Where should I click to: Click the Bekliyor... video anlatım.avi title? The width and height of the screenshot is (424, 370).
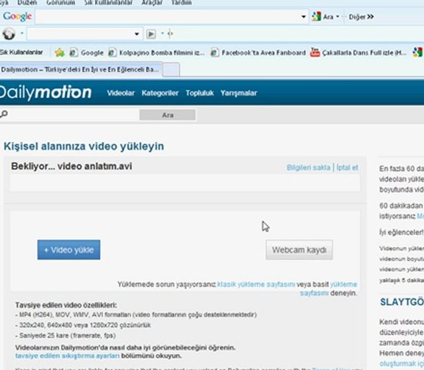[x=71, y=166]
